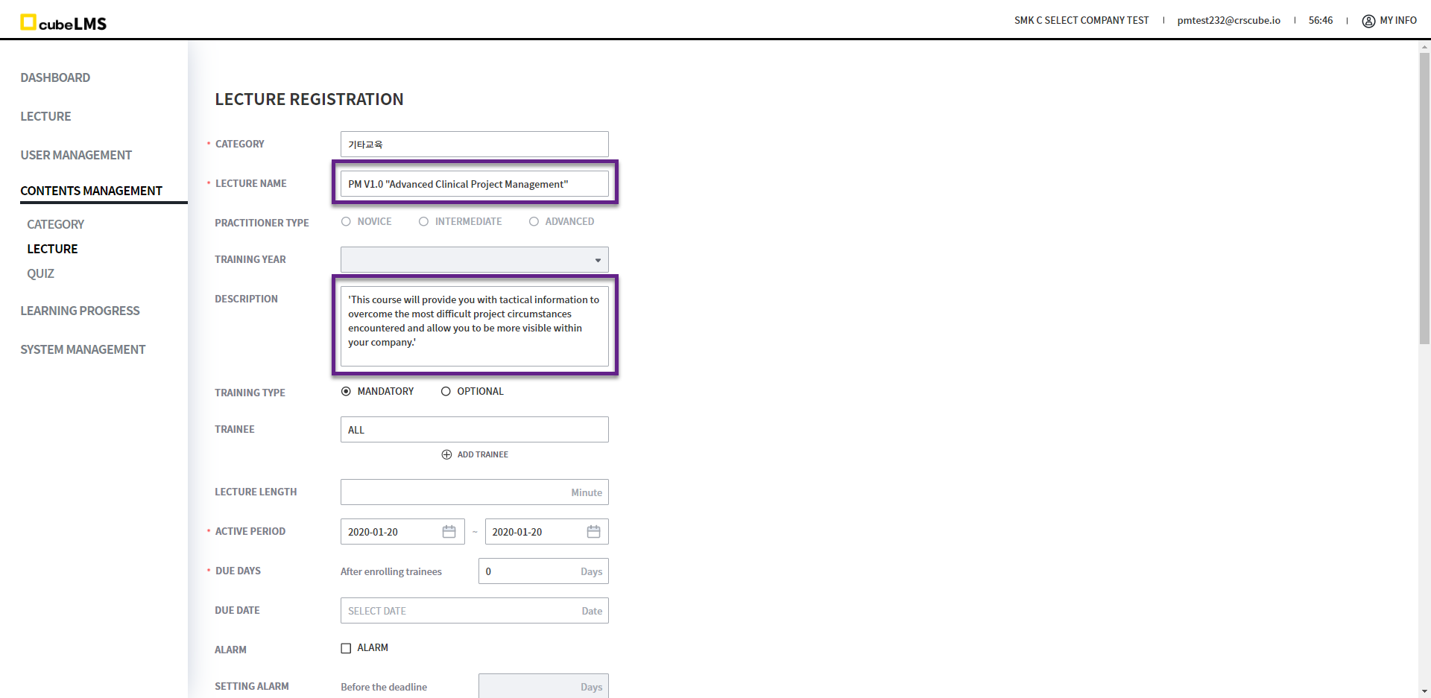Open the Category selection field
This screenshot has height=698, width=1431.
coord(474,145)
